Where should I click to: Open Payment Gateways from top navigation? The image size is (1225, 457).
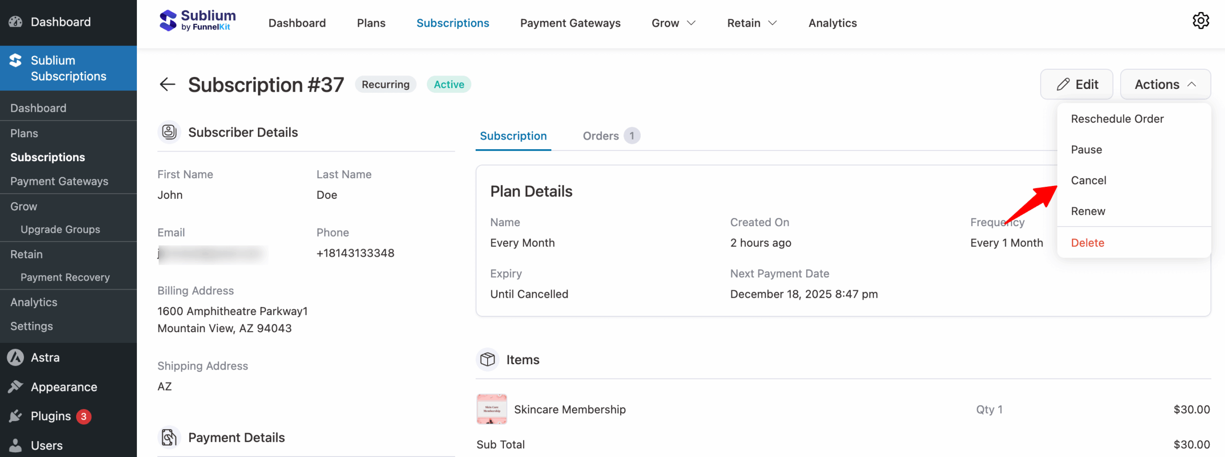pos(570,22)
